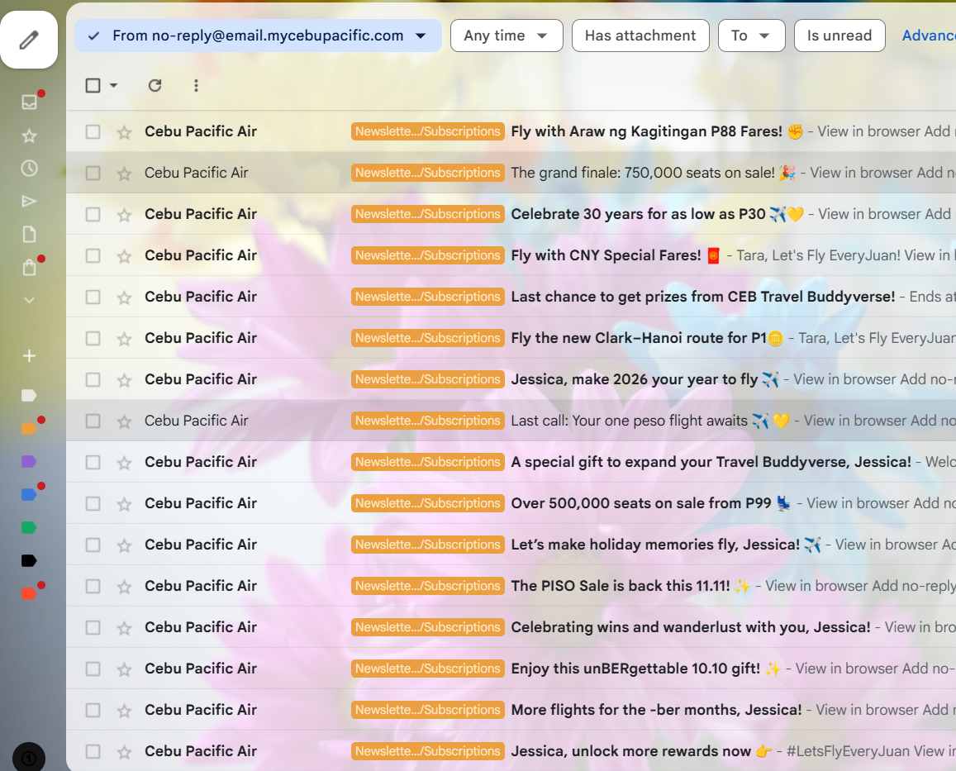Open select-all dropdown arrow
Viewport: 956px width, 771px height.
[113, 85]
